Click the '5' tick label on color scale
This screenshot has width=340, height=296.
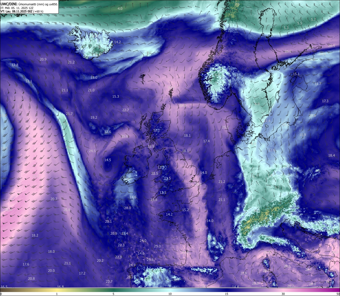[113, 294]
